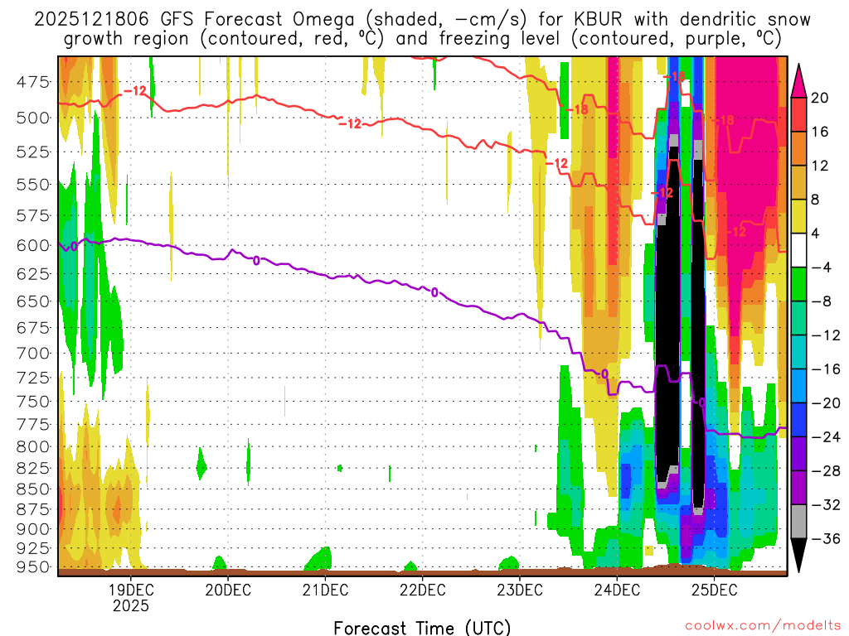The width and height of the screenshot is (849, 636).
Task: Click the 22DEC date label
Action: 422,590
